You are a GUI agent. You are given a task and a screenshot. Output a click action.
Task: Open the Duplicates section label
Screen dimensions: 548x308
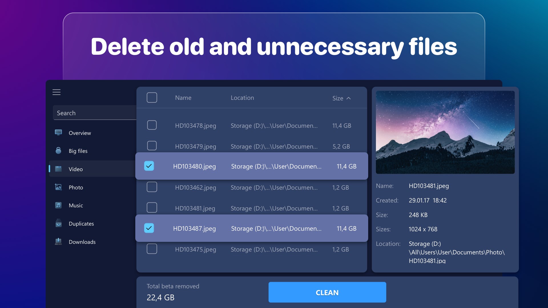81,224
